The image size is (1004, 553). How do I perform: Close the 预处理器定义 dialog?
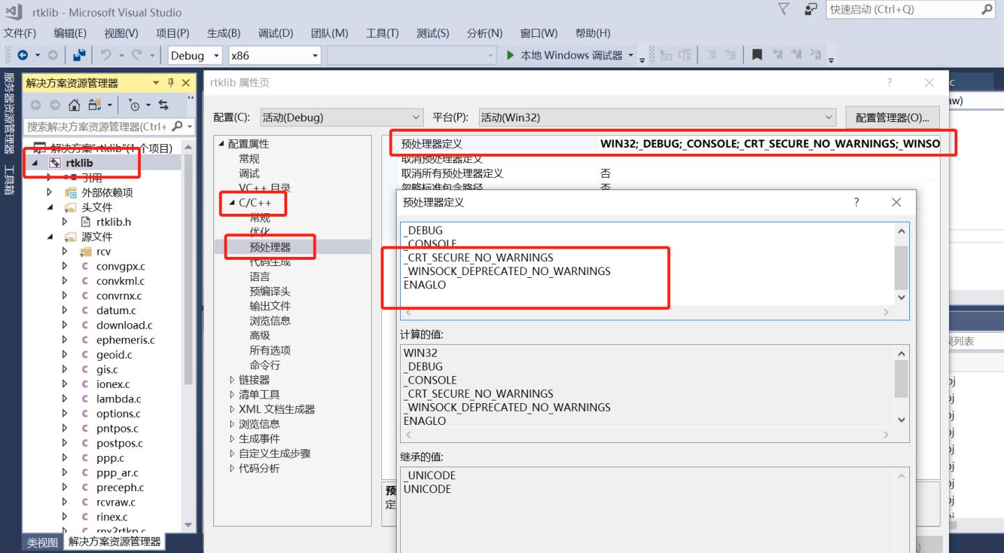point(897,202)
